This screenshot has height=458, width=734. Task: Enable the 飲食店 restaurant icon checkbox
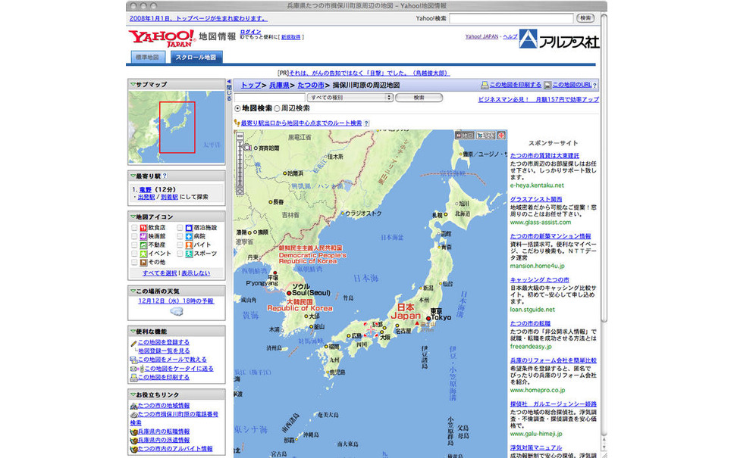point(135,227)
